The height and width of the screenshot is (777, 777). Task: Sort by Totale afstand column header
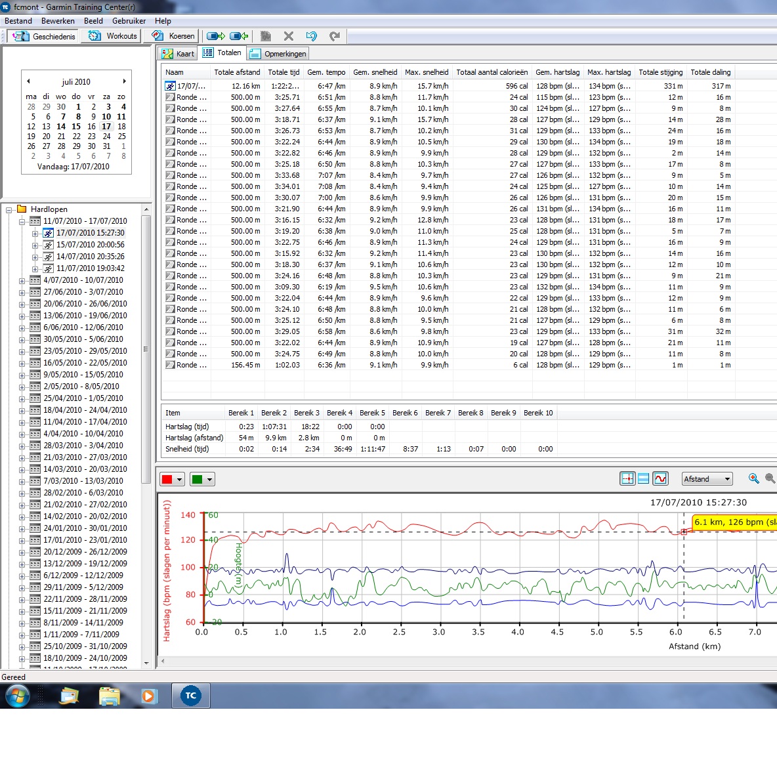[x=238, y=72]
